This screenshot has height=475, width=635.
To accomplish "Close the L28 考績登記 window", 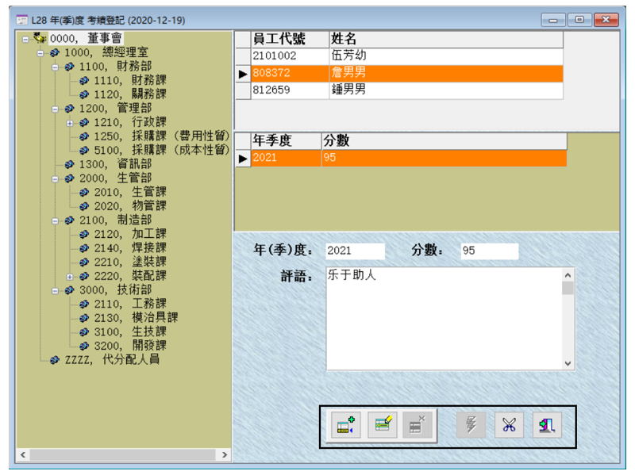I will tap(606, 19).
